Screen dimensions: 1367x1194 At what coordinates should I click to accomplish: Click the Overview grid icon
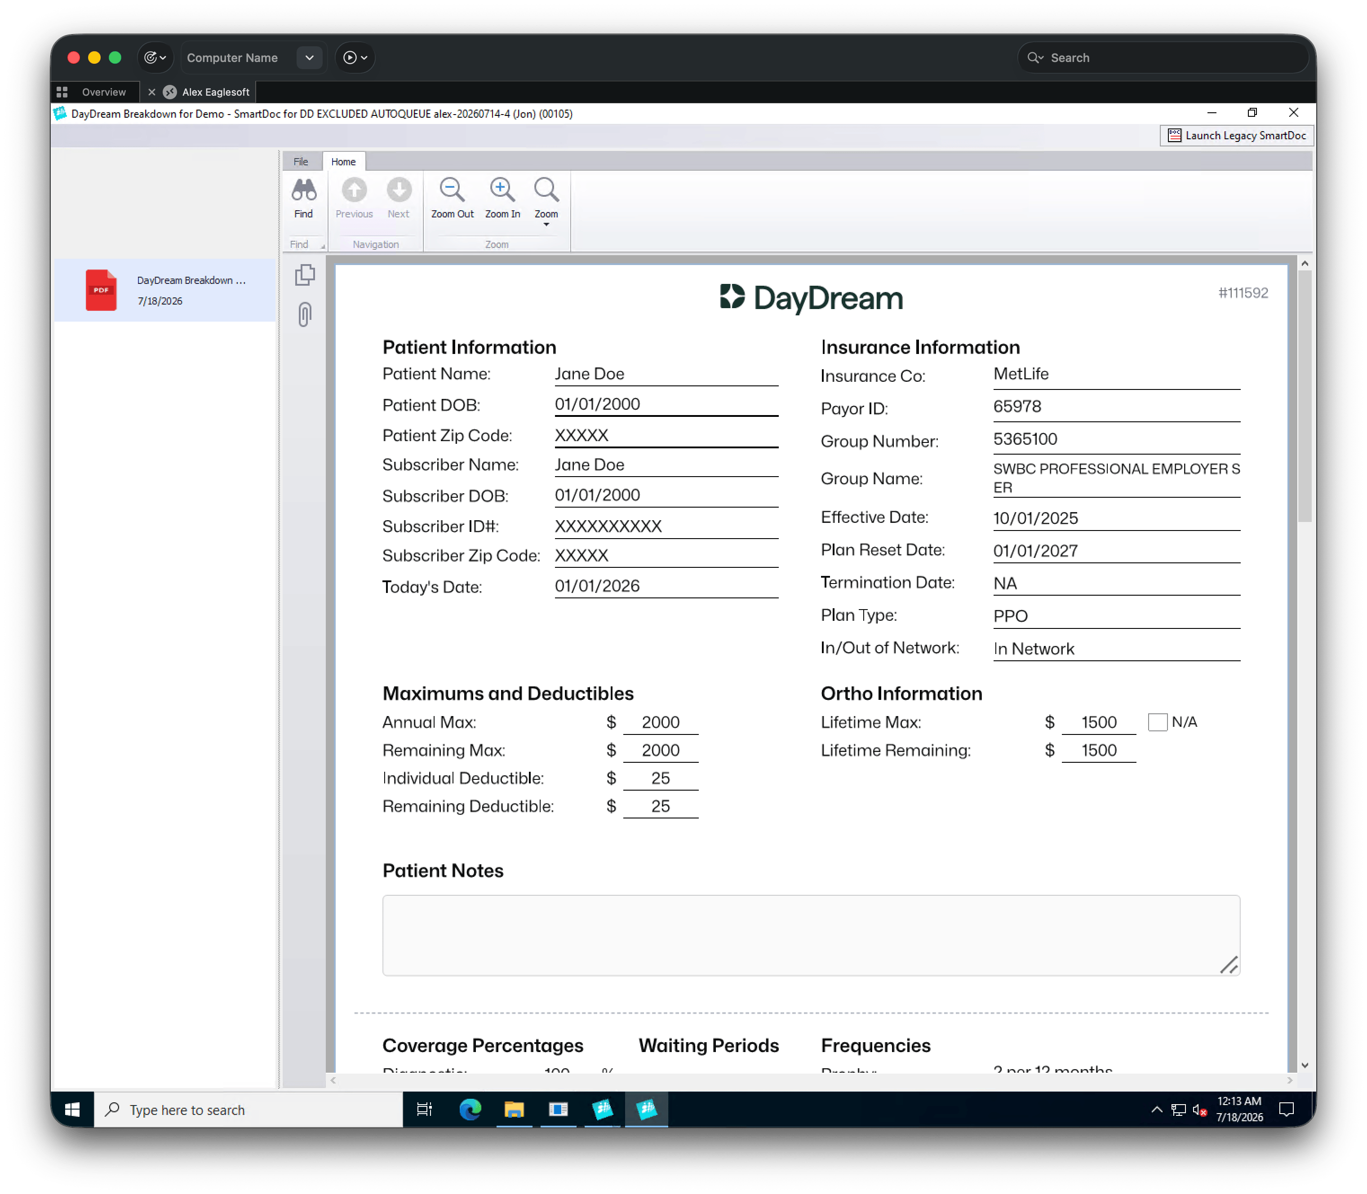[x=62, y=93]
